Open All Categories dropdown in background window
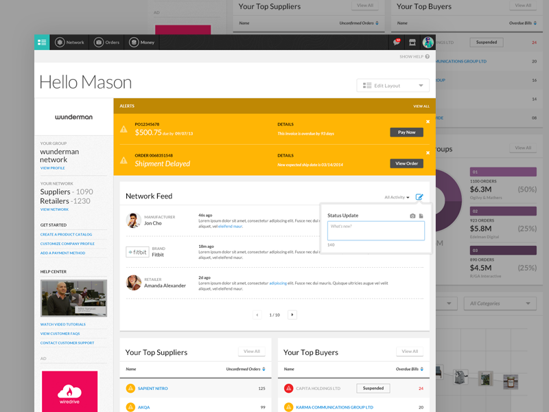 (500, 304)
